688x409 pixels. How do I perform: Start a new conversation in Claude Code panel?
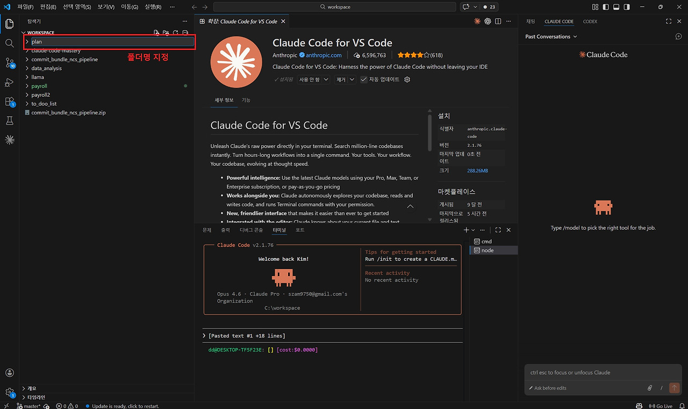[678, 37]
